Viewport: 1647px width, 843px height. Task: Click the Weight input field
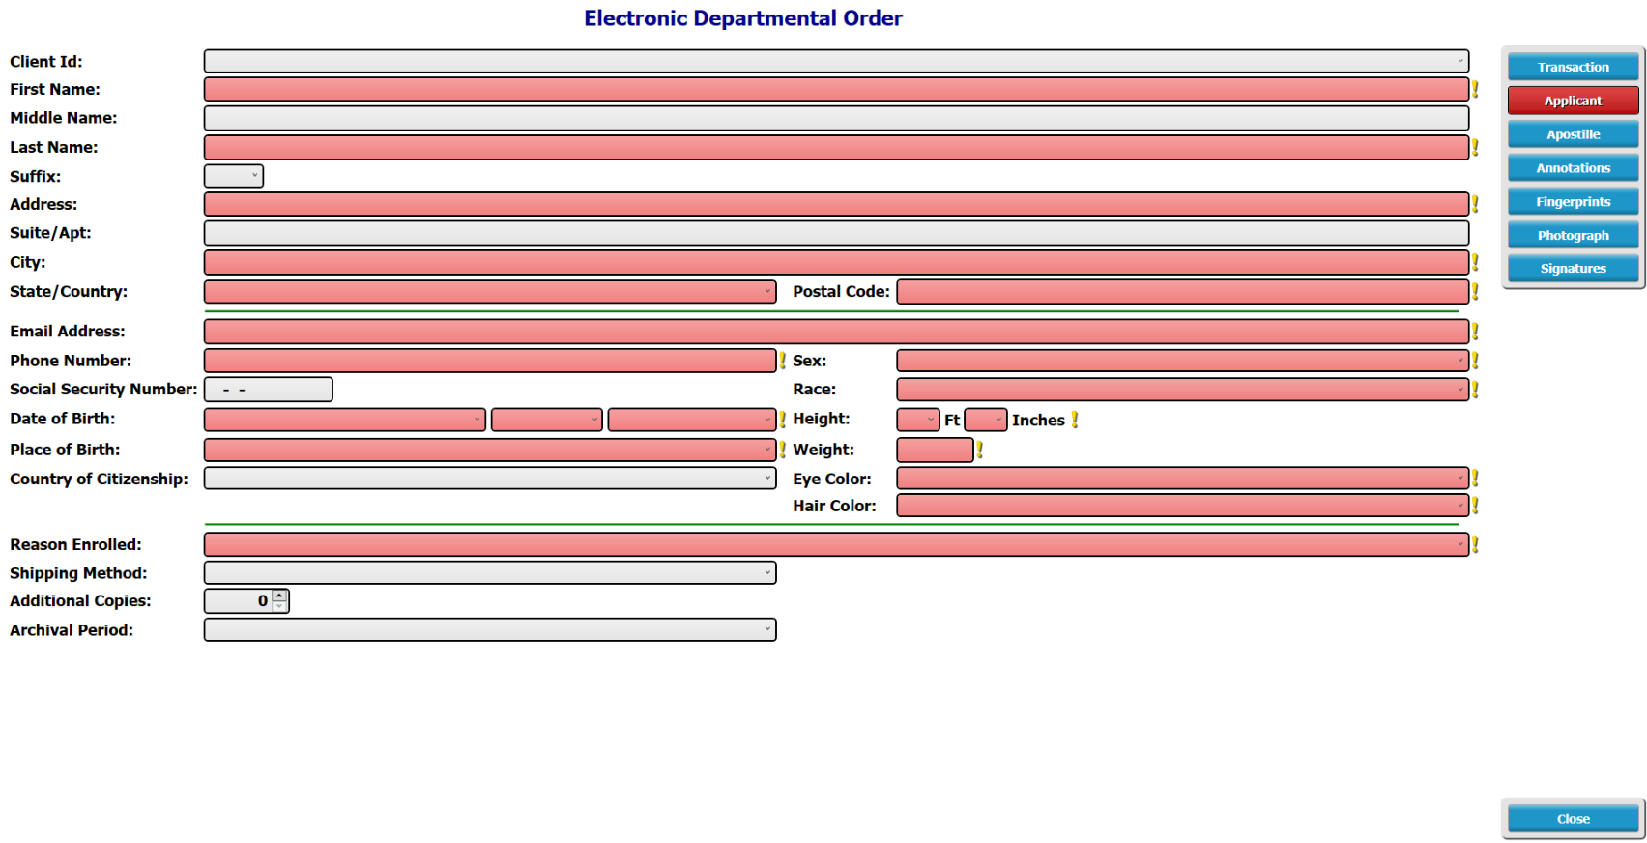(935, 450)
